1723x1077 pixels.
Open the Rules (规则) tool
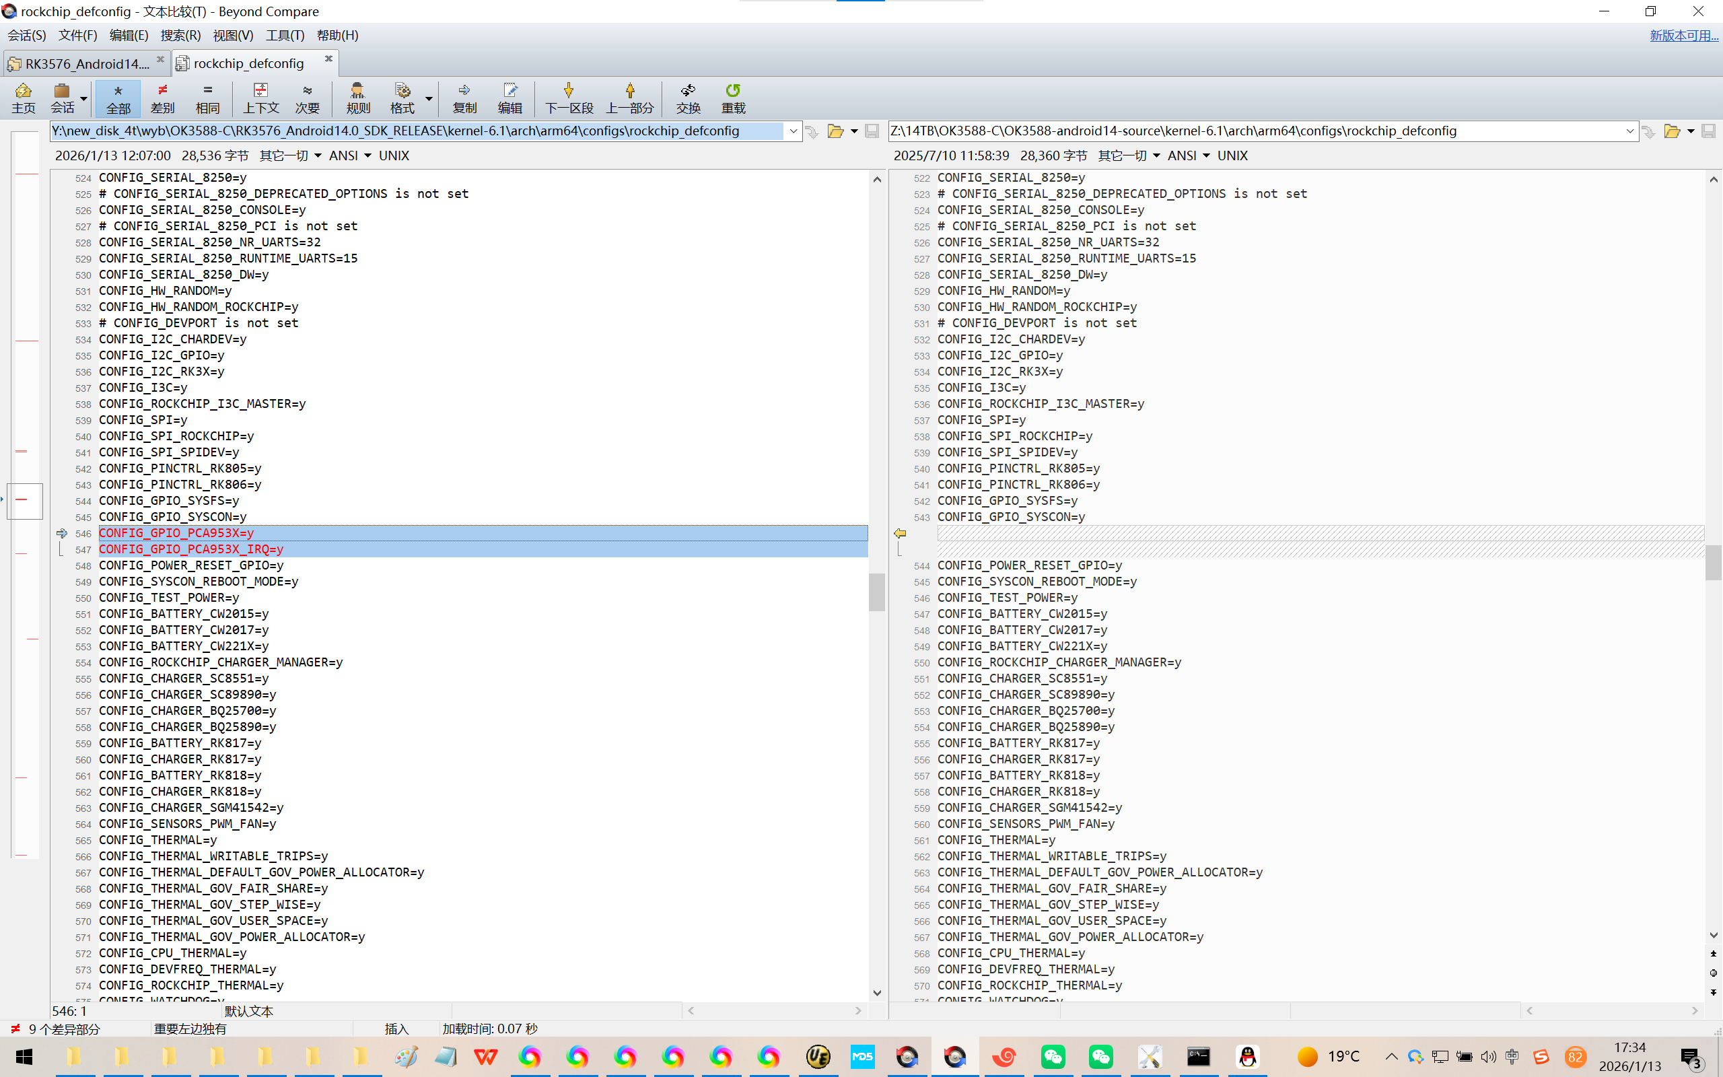coord(357,98)
